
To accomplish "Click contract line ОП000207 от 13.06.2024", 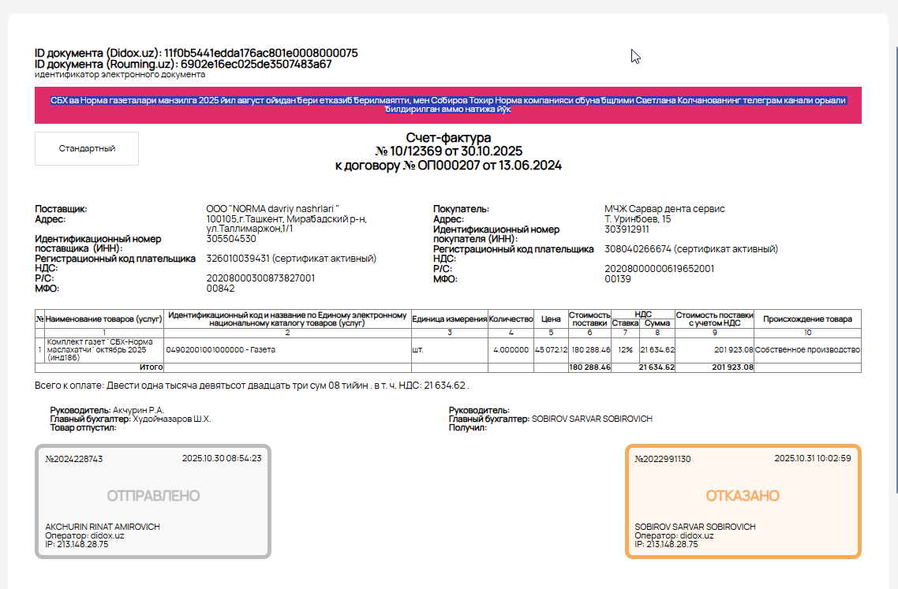I will [x=448, y=166].
